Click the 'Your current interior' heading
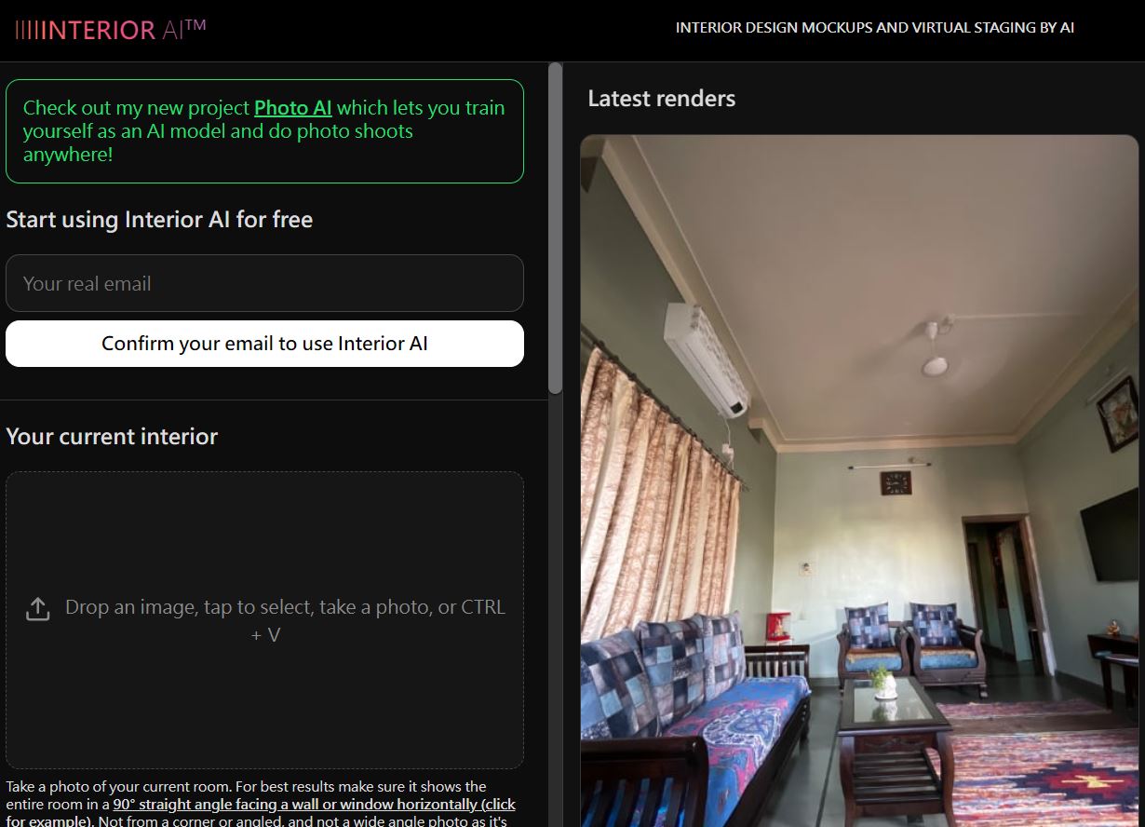The height and width of the screenshot is (827, 1145). tap(112, 437)
